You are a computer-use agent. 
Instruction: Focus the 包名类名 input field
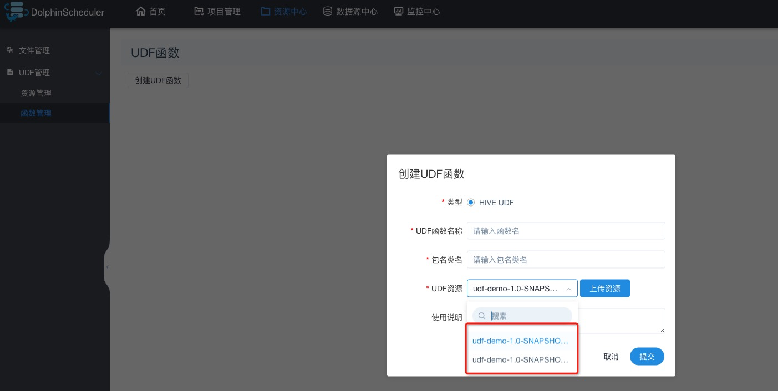click(566, 259)
